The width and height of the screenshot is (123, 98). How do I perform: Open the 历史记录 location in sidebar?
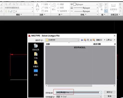pyautogui.click(x=36, y=47)
